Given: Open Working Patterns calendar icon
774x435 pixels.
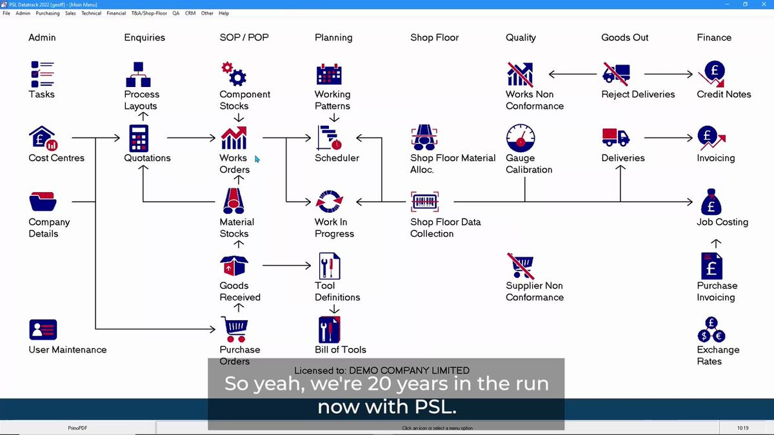Looking at the screenshot, I should tap(329, 74).
